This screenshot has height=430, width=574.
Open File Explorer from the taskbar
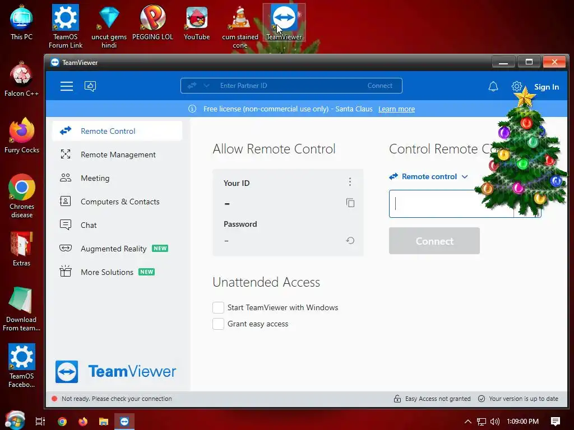104,422
